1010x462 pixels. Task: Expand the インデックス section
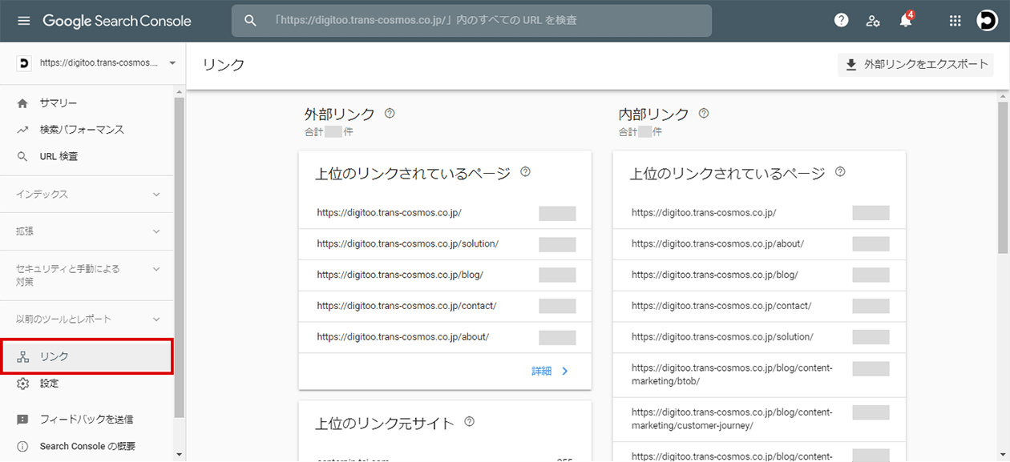87,195
